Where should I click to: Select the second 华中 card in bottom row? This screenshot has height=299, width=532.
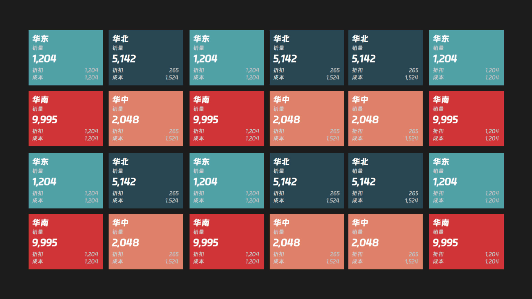(x=307, y=241)
